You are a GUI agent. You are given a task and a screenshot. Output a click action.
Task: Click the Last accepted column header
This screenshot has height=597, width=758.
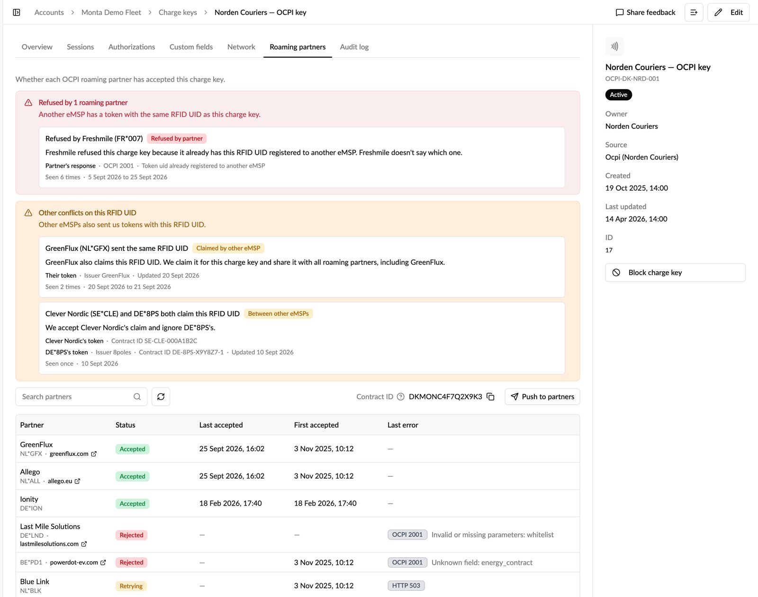click(221, 425)
